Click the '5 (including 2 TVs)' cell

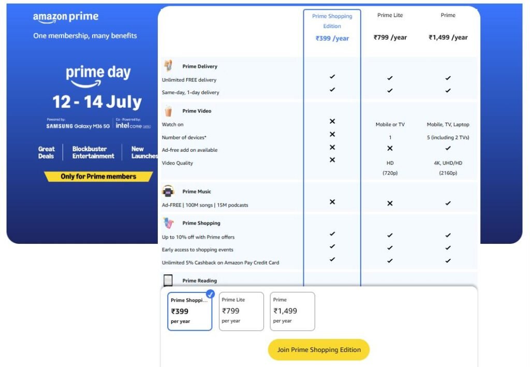[x=448, y=137]
